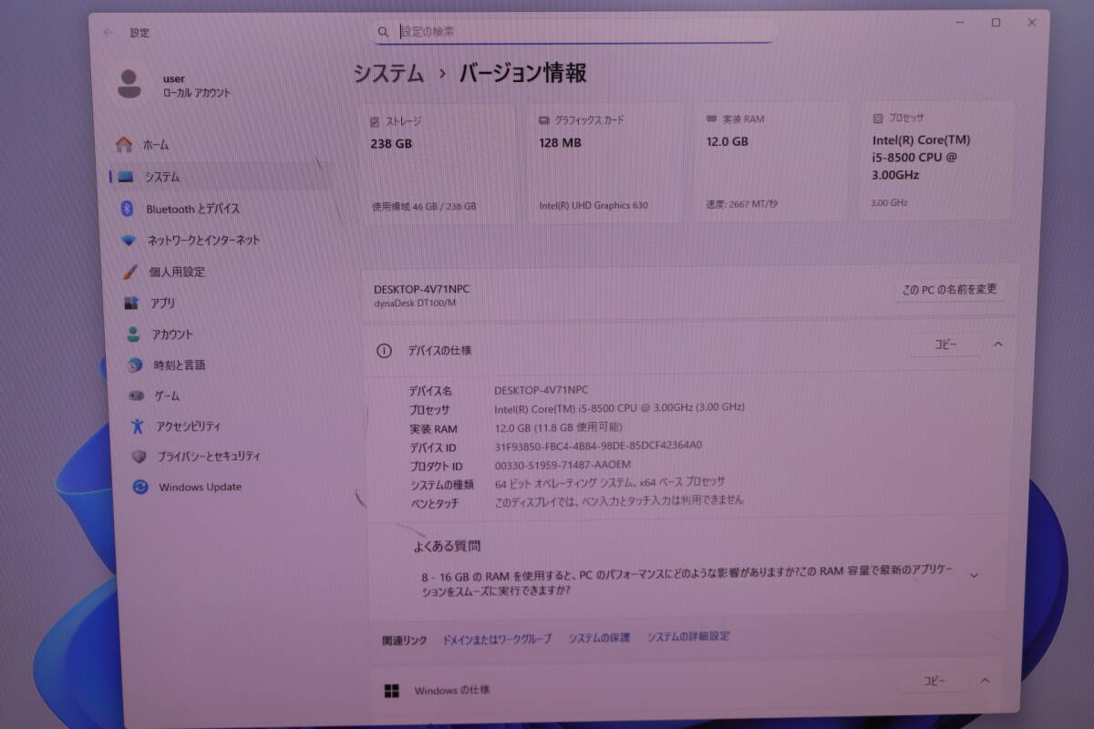Open the プライバシーとセキュリティ shield icon
The height and width of the screenshot is (729, 1094).
(x=139, y=456)
